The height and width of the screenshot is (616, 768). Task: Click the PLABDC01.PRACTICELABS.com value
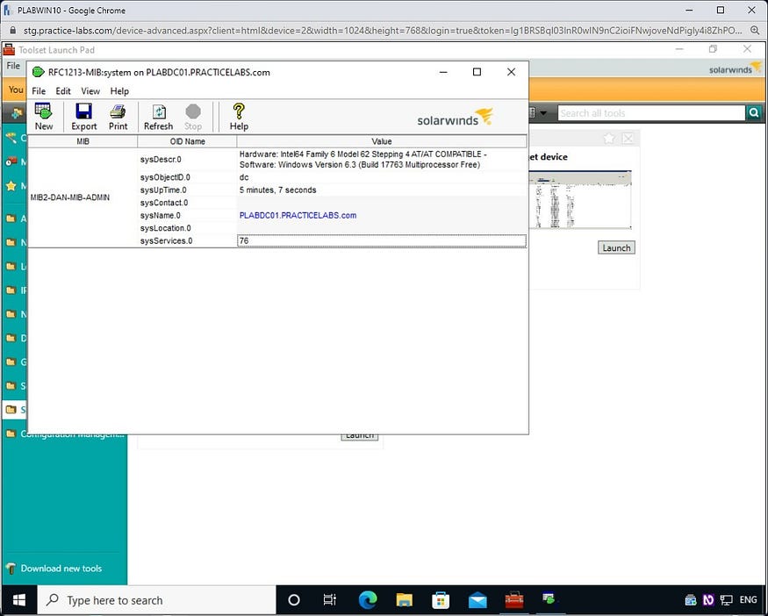298,216
